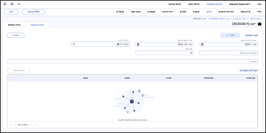Click the agreement end date calendar icon
The image size is (266, 133).
click(x=138, y=45)
